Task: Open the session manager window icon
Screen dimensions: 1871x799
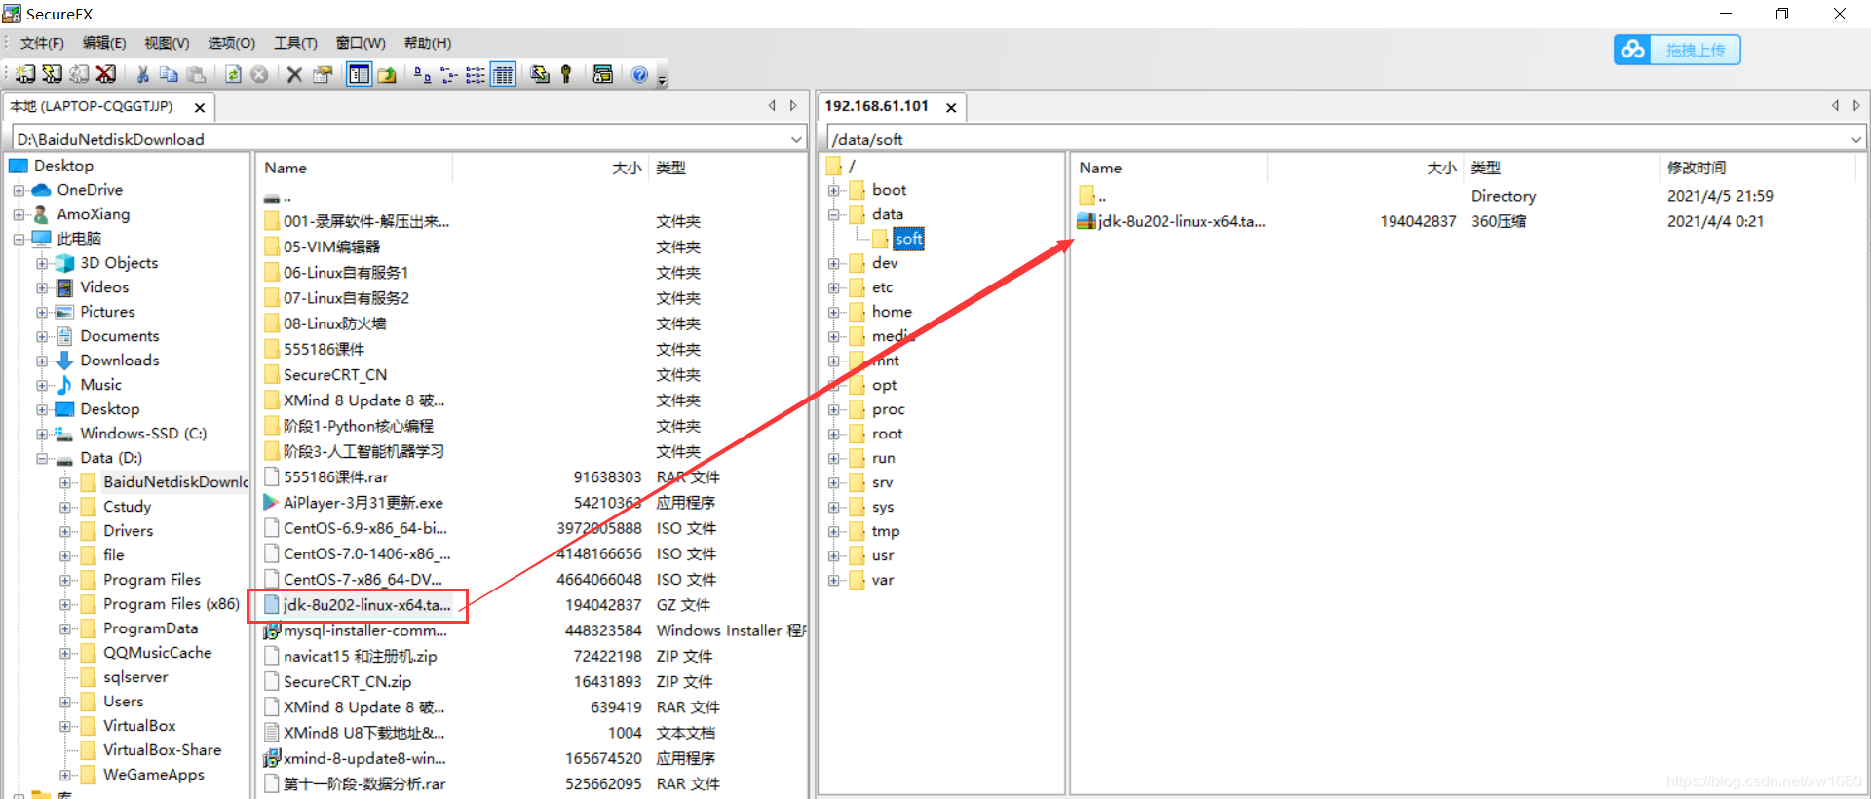Action: pyautogui.click(x=603, y=74)
